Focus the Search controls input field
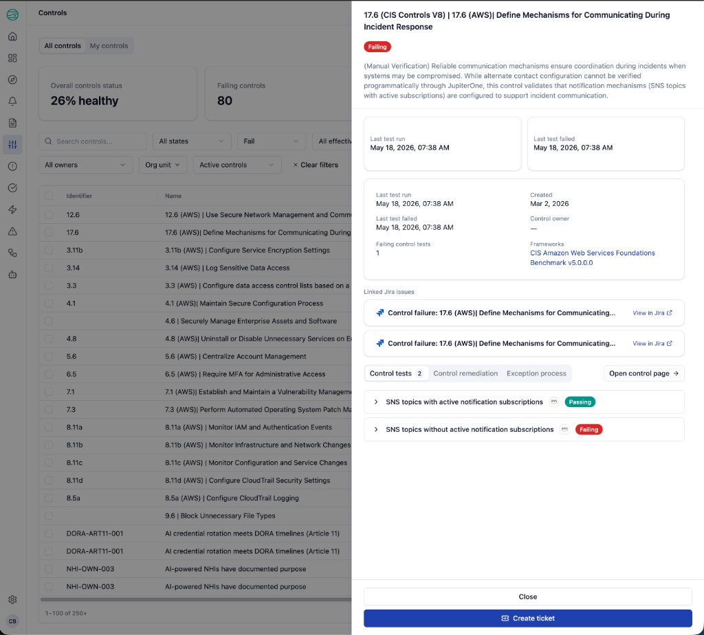This screenshot has height=635, width=704. [x=93, y=141]
